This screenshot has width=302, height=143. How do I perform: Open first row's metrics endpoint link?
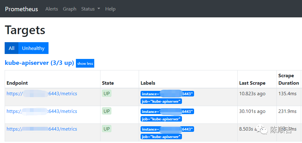(42, 94)
